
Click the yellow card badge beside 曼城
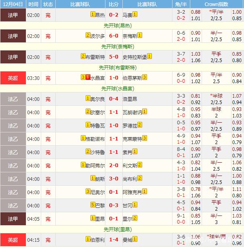(135, 239)
